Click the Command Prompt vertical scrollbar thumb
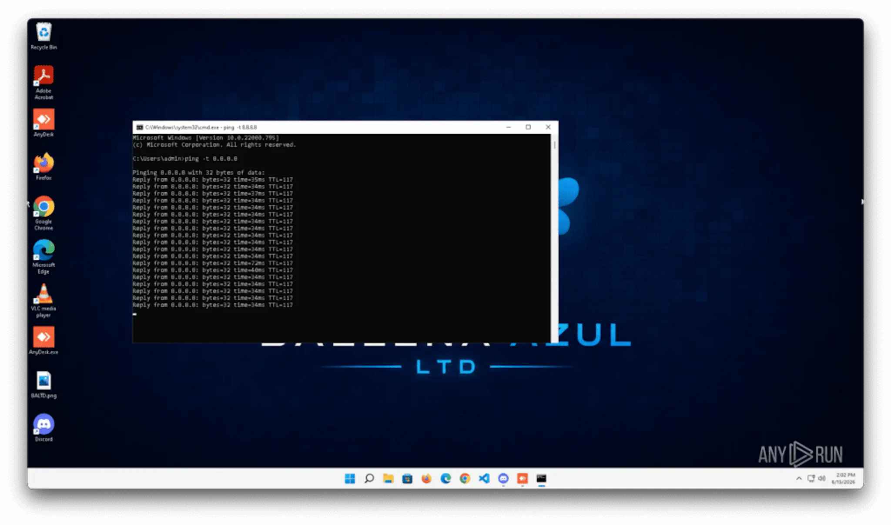891x525 pixels. (555, 145)
